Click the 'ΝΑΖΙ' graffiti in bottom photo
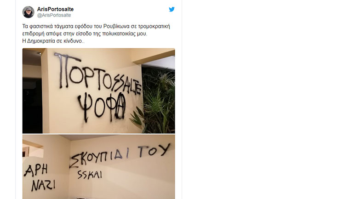The width and height of the screenshot is (354, 199). (x=43, y=186)
